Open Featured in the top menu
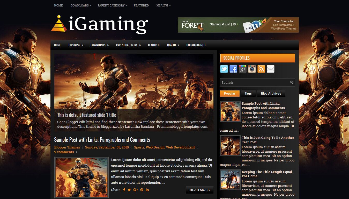This screenshot has width=349, height=199. click(141, 5)
